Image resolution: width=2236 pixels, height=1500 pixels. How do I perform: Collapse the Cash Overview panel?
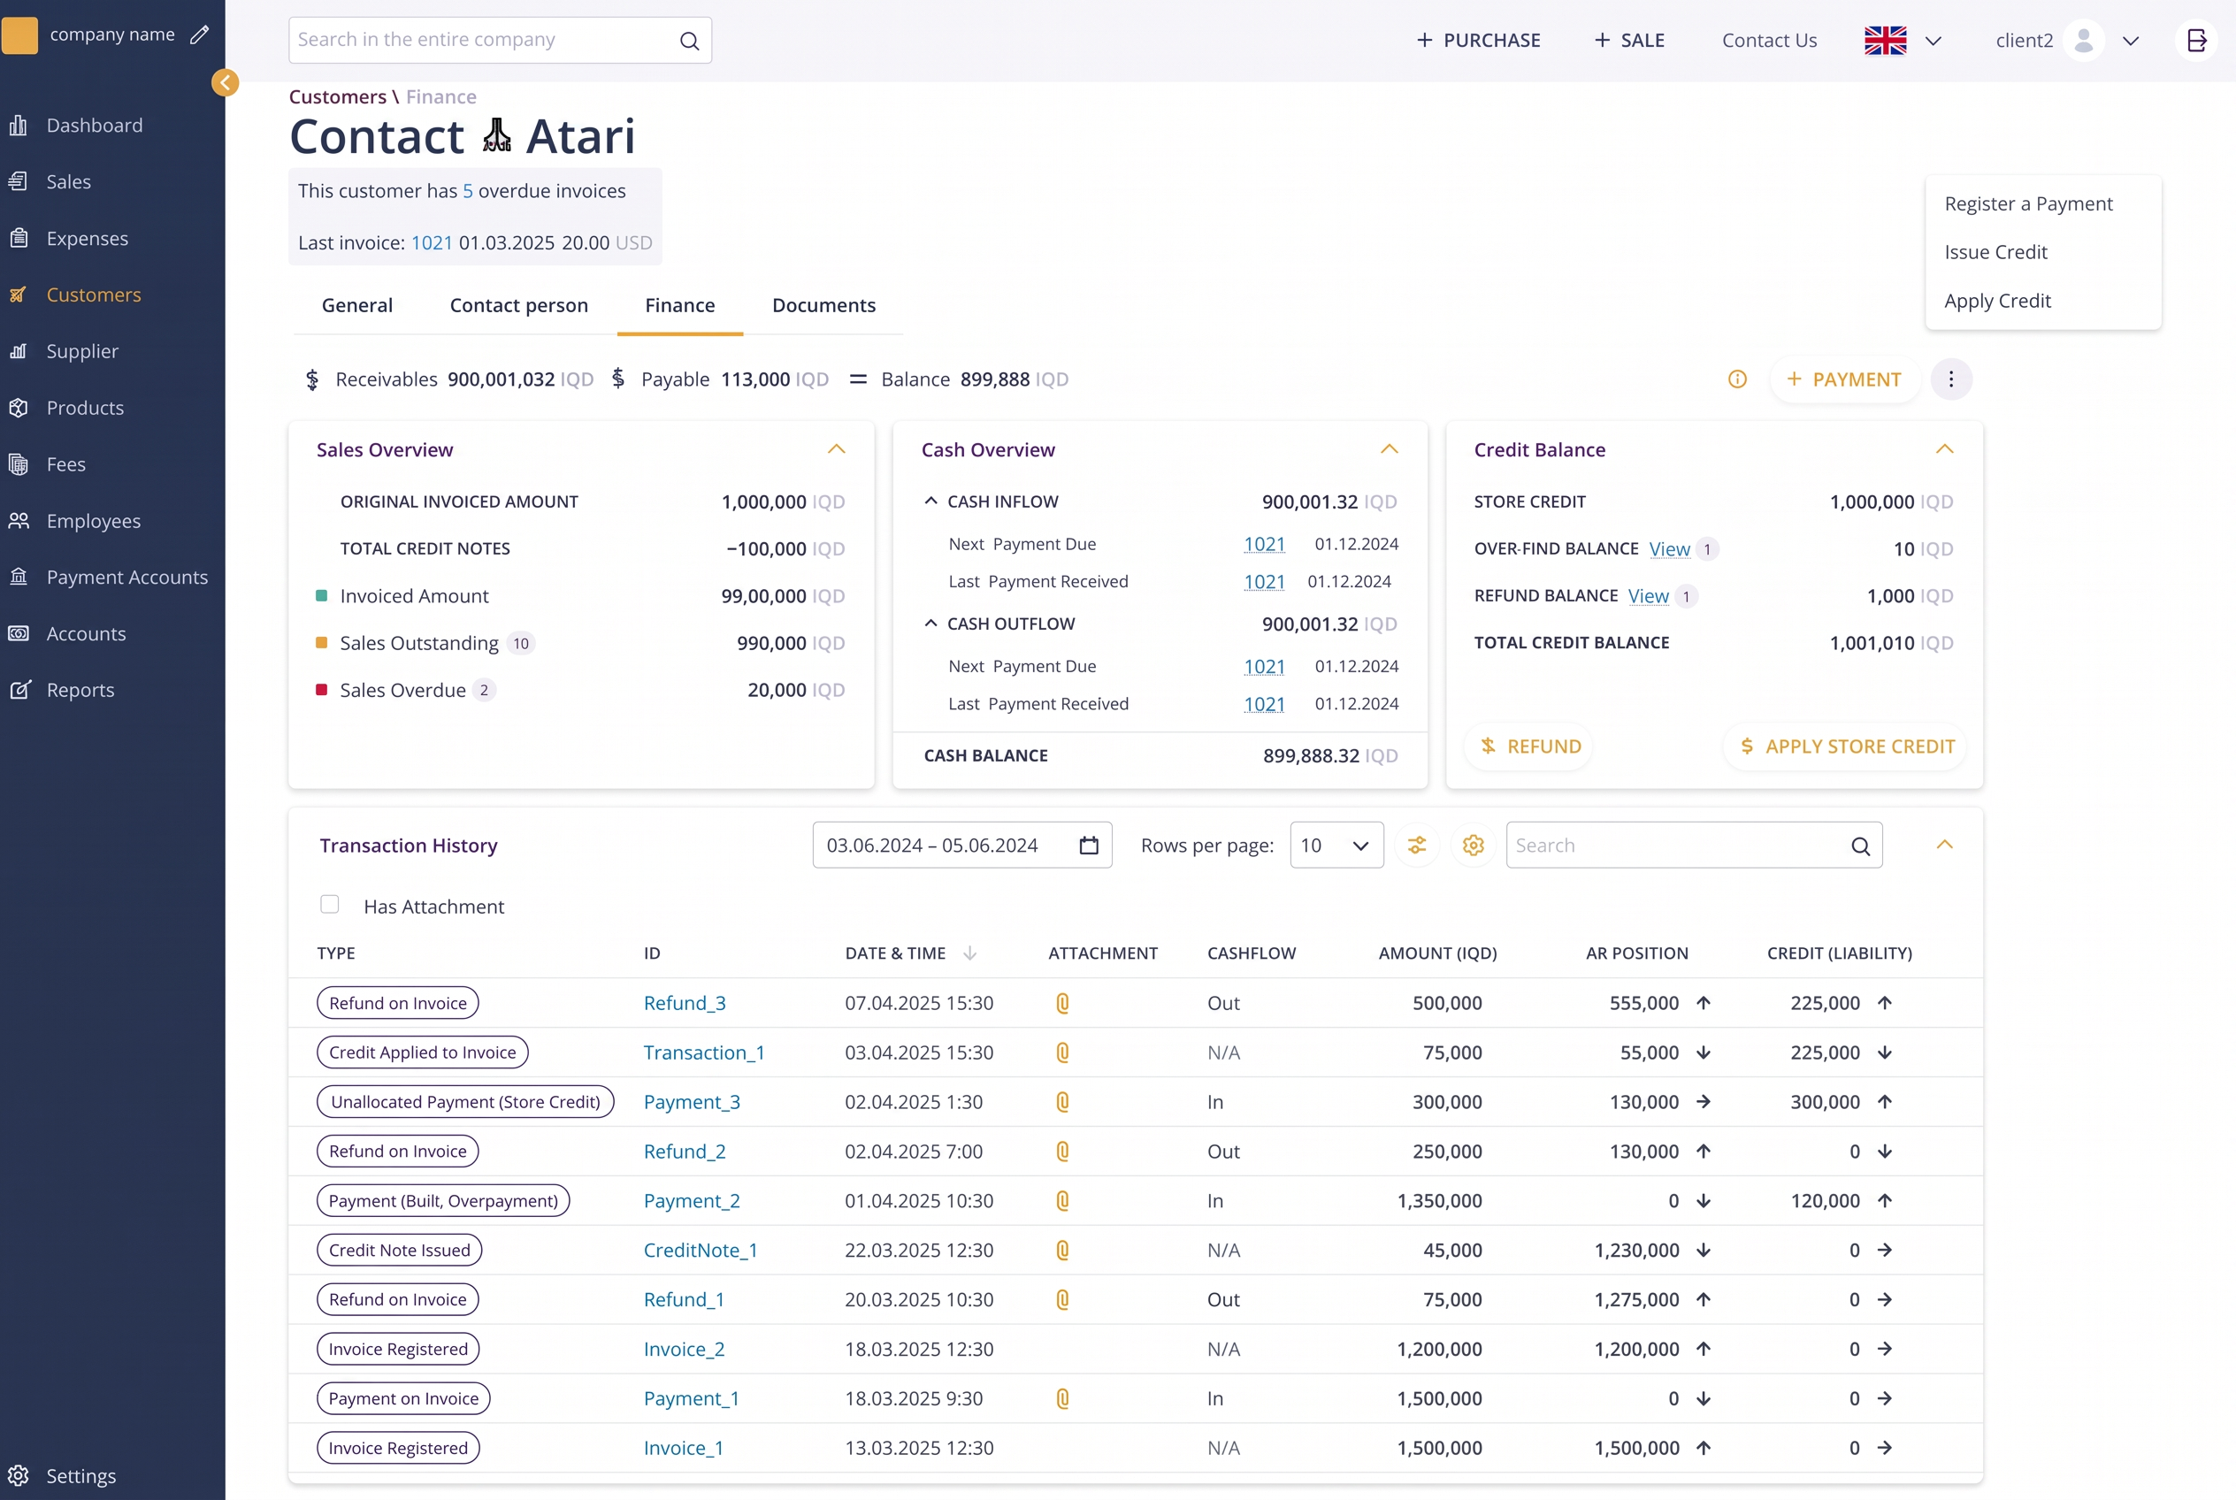tap(1390, 448)
